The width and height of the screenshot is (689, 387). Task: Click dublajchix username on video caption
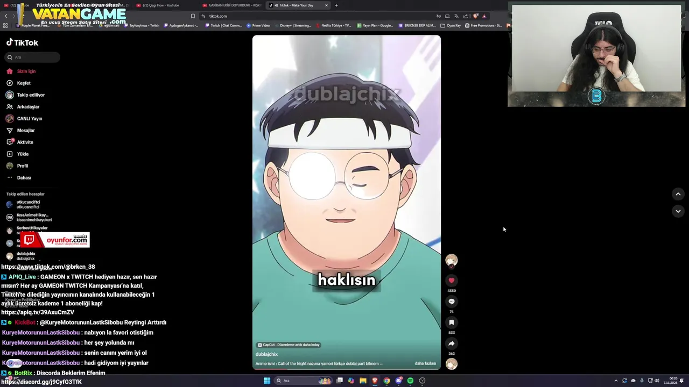tap(266, 354)
